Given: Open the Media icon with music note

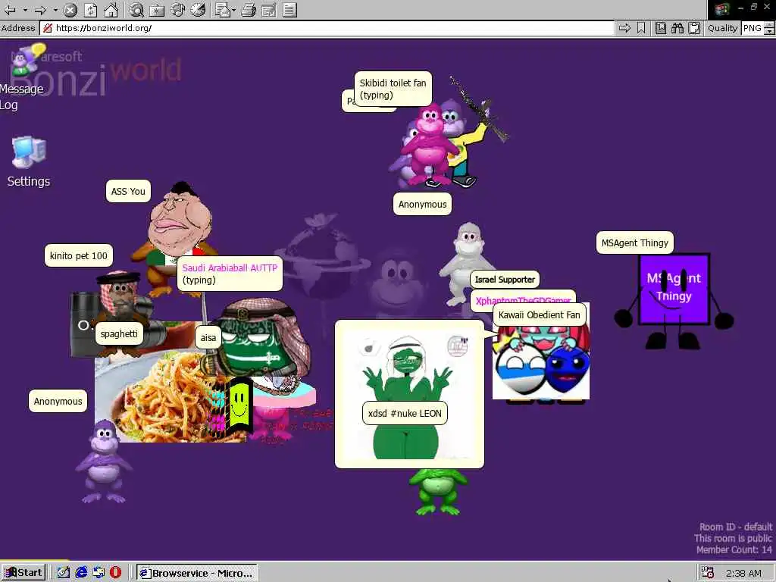Looking at the screenshot, I should pyautogui.click(x=177, y=9).
